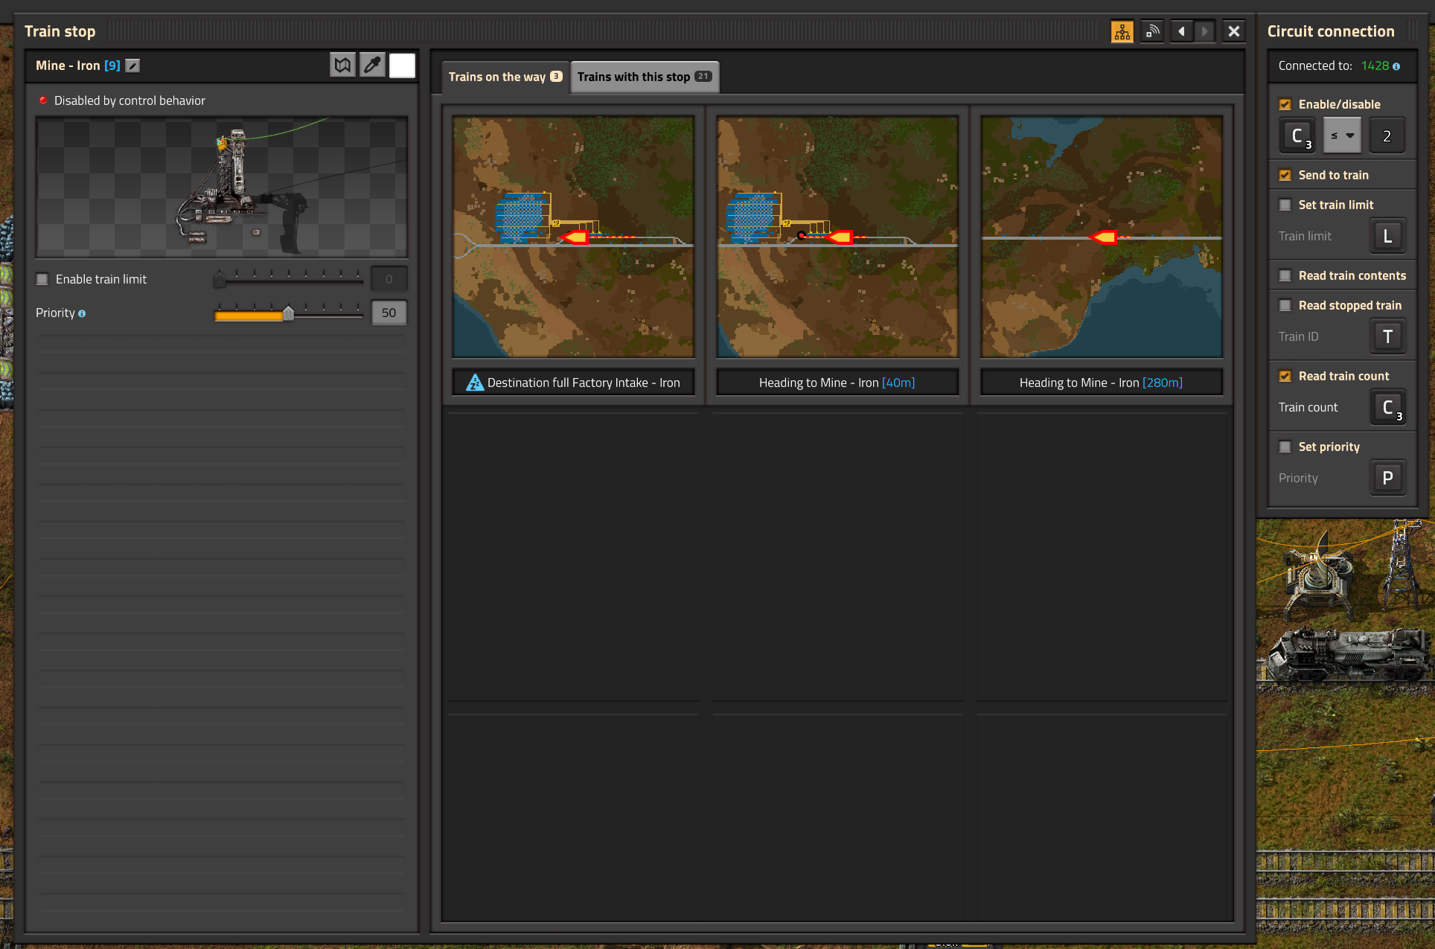The image size is (1435, 949).
Task: Toggle the logistic network wireless icon
Action: coord(1152,31)
